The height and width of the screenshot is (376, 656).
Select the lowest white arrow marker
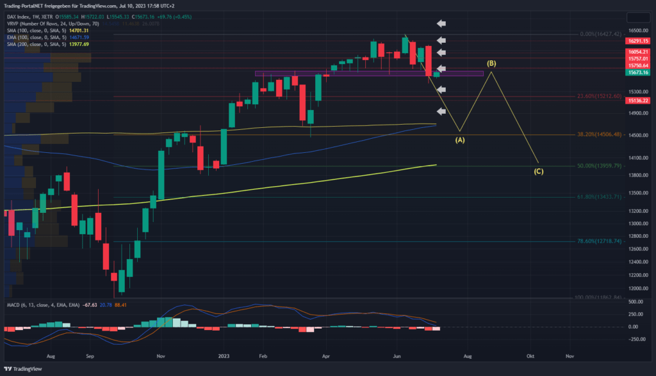(x=441, y=110)
